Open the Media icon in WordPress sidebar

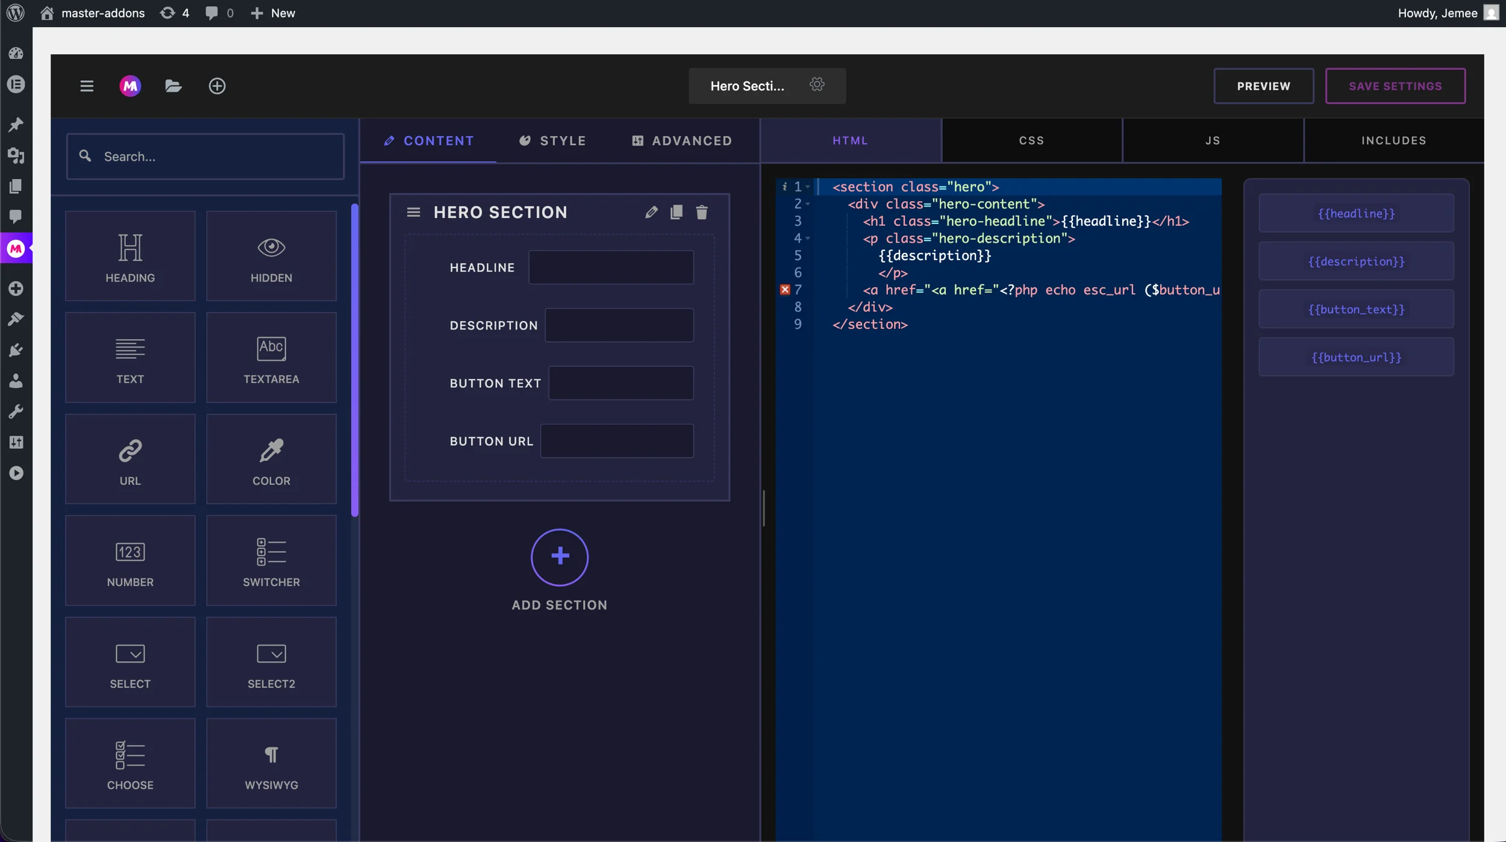coord(16,155)
